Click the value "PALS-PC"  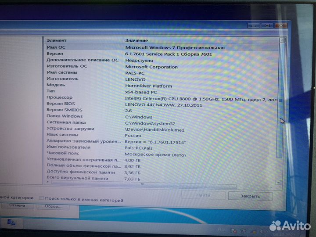[x=135, y=73]
